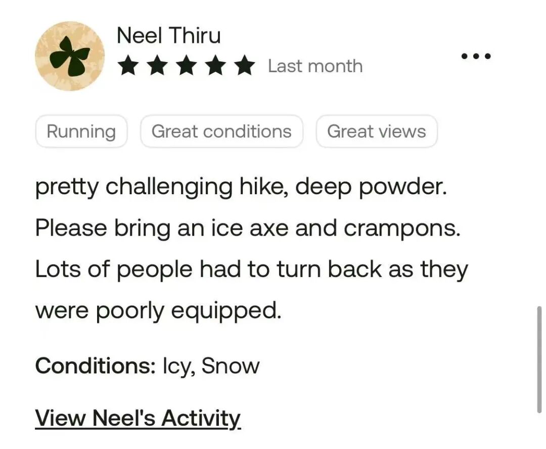
Task: Click the third rating star
Action: tap(187, 66)
